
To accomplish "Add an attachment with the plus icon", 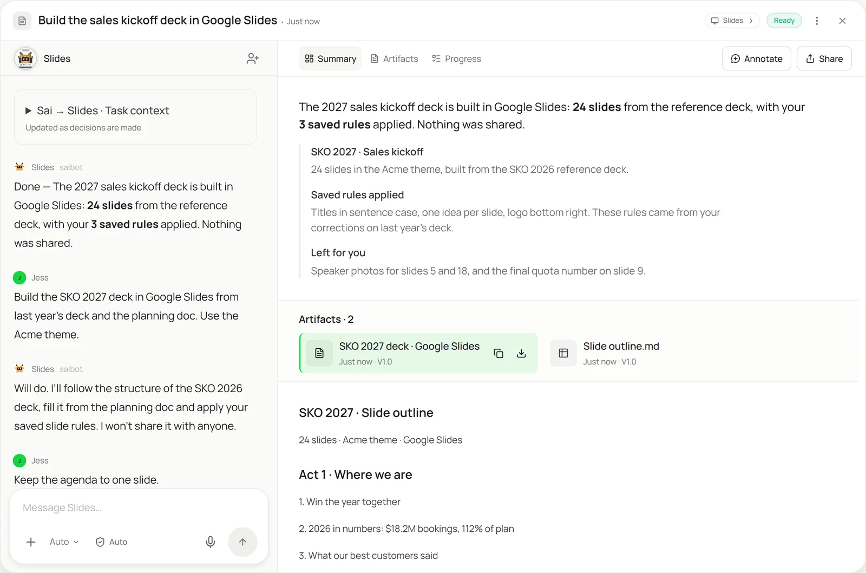I will click(31, 542).
